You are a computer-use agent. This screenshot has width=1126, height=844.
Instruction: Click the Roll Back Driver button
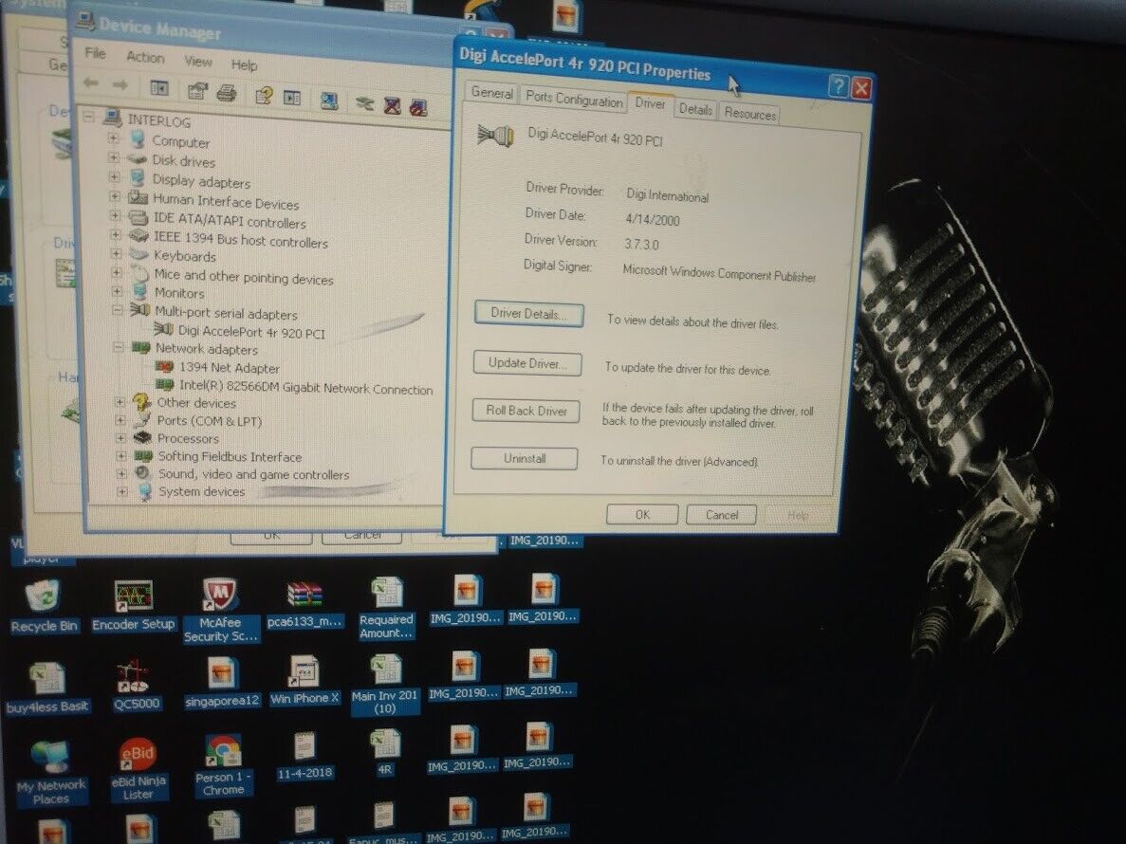[526, 411]
